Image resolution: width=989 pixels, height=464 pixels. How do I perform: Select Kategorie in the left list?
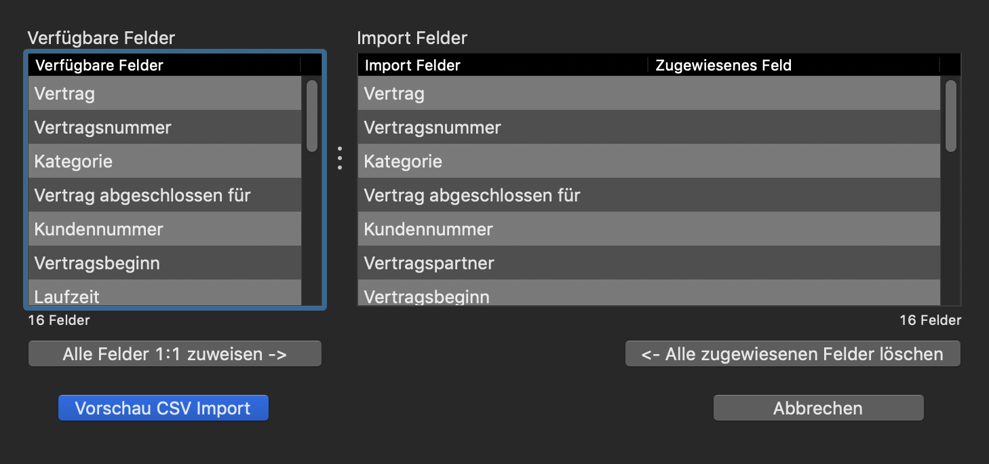(164, 161)
